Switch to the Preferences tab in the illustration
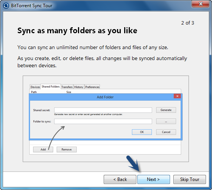The image size is (212, 190). tap(92, 87)
